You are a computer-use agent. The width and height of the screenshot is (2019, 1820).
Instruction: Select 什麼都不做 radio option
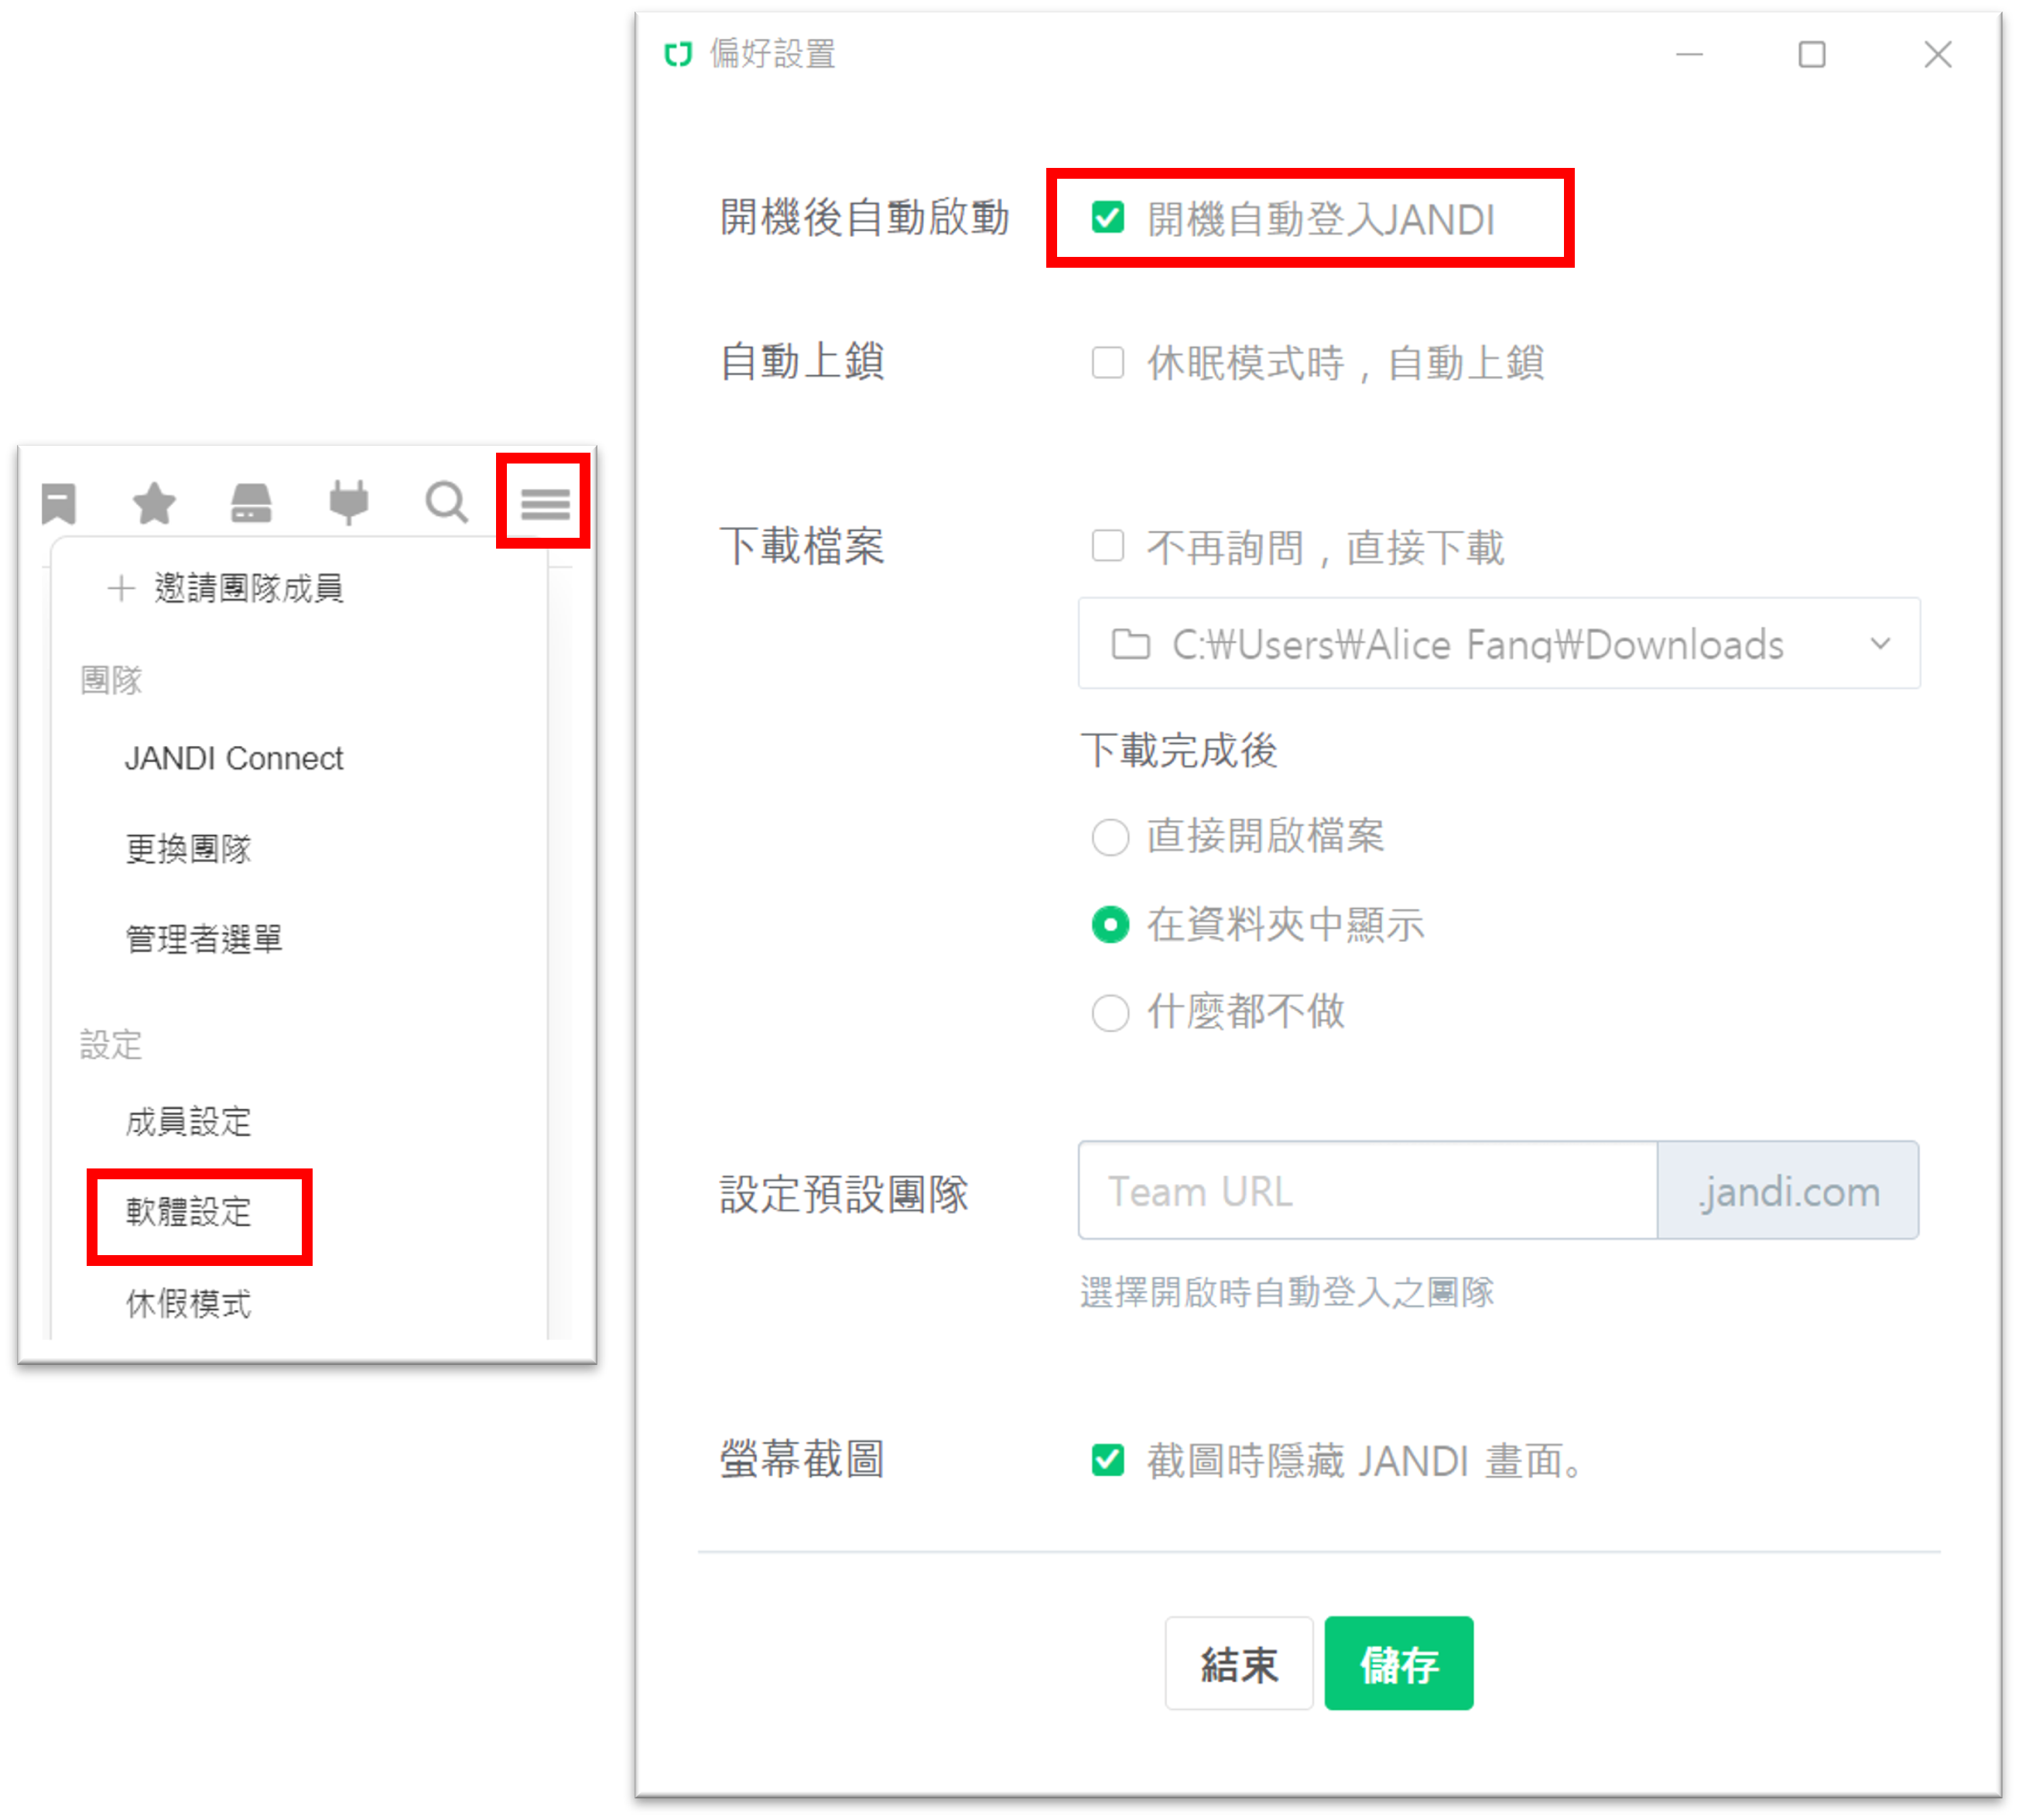[1110, 1013]
